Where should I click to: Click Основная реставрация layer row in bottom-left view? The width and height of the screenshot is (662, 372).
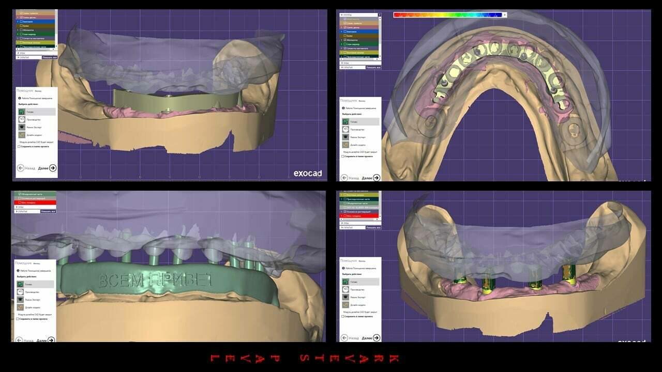coord(35,198)
